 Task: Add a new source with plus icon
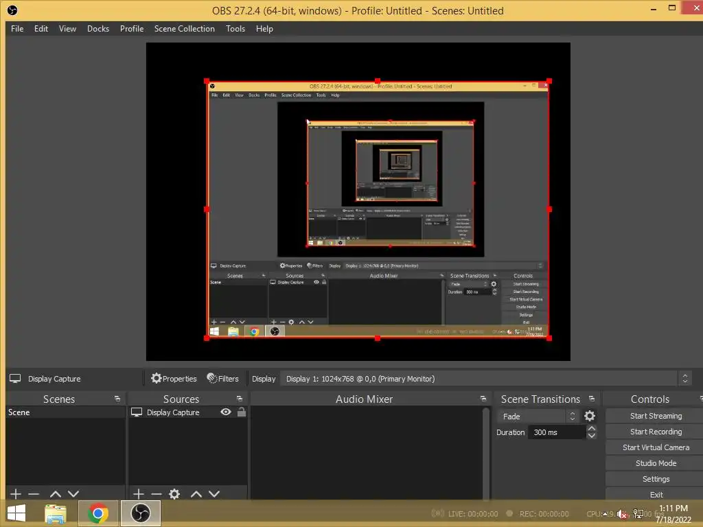(139, 494)
